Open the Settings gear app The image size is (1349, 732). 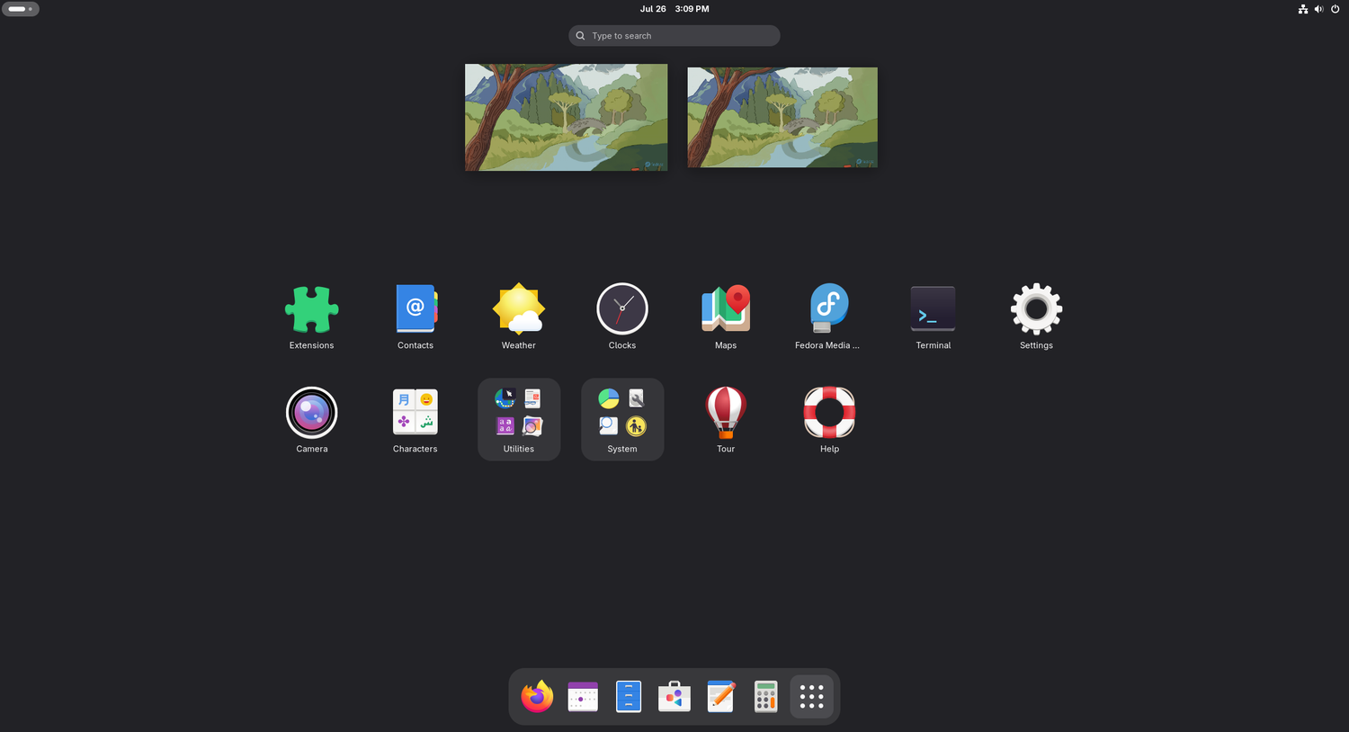pos(1036,317)
